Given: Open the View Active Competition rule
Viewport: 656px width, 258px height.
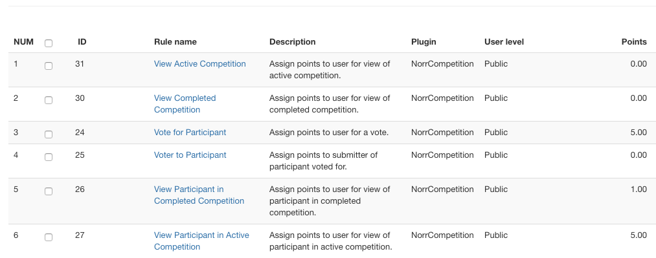Looking at the screenshot, I should 200,64.
